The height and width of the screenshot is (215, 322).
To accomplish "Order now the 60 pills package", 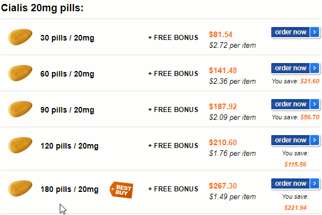I will click(x=295, y=68).
